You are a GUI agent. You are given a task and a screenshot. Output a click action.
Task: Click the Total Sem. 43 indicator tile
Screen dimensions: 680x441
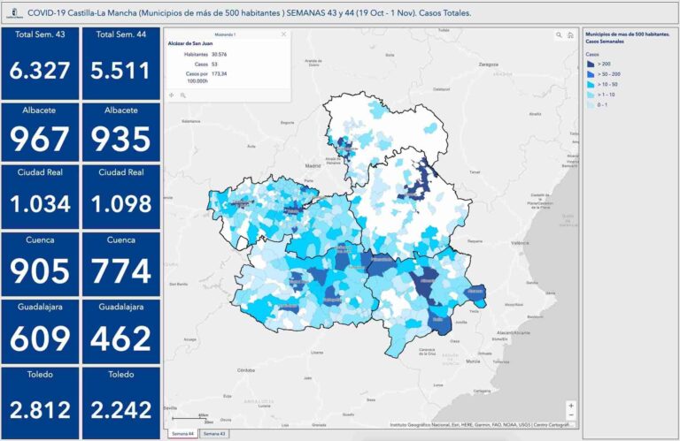tap(40, 62)
